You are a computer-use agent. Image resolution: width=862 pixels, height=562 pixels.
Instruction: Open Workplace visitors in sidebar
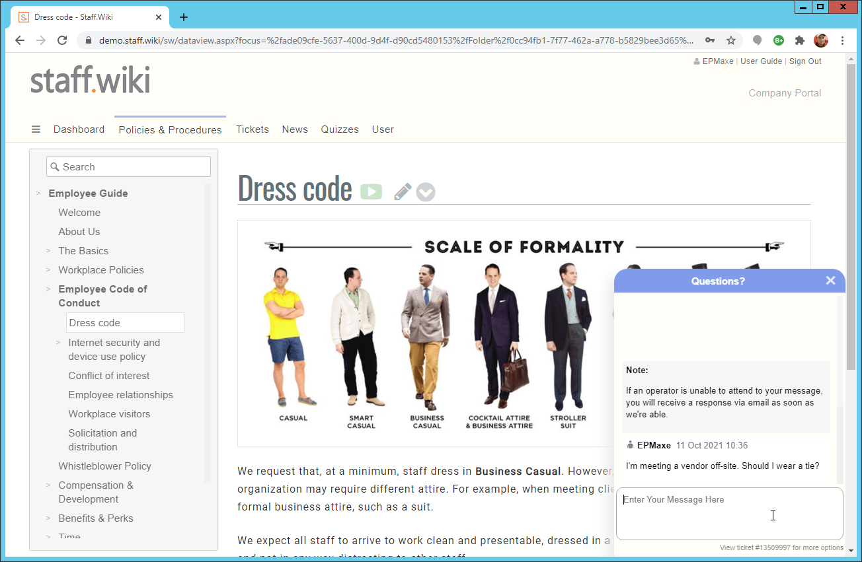[109, 414]
